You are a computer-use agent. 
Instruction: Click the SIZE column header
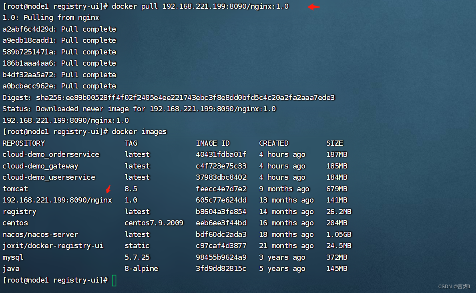[335, 143]
